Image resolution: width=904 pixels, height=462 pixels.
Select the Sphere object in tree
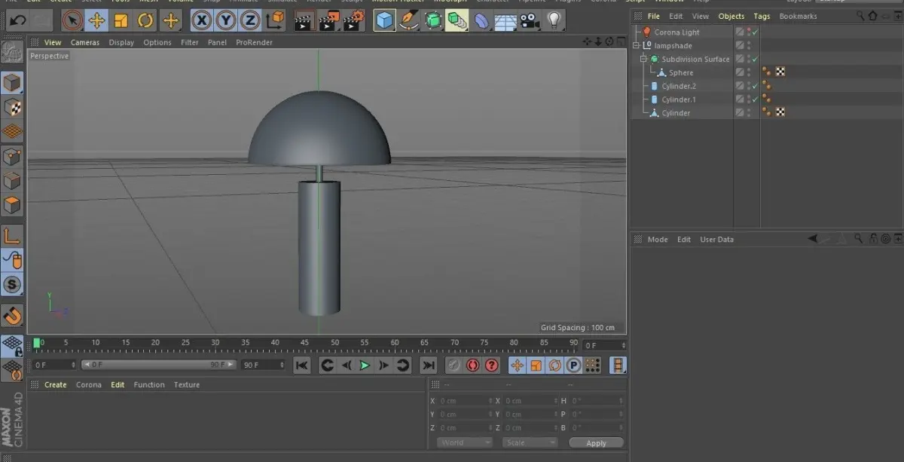click(x=681, y=73)
